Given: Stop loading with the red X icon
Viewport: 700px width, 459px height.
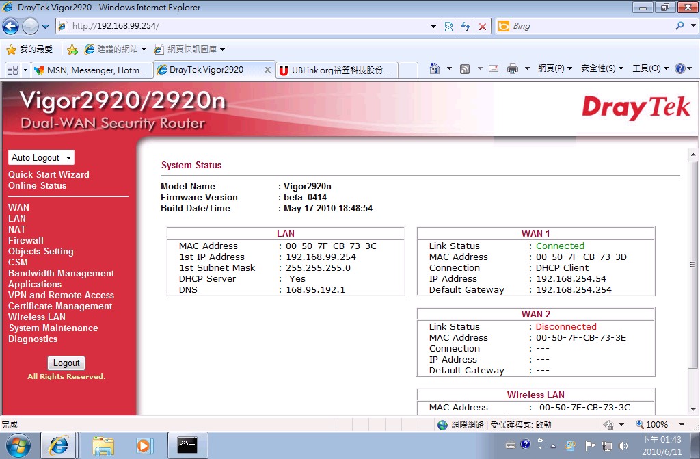Looking at the screenshot, I should (483, 27).
